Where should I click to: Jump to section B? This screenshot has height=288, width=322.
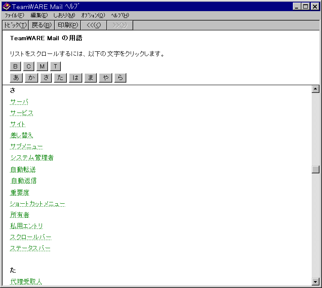point(15,66)
